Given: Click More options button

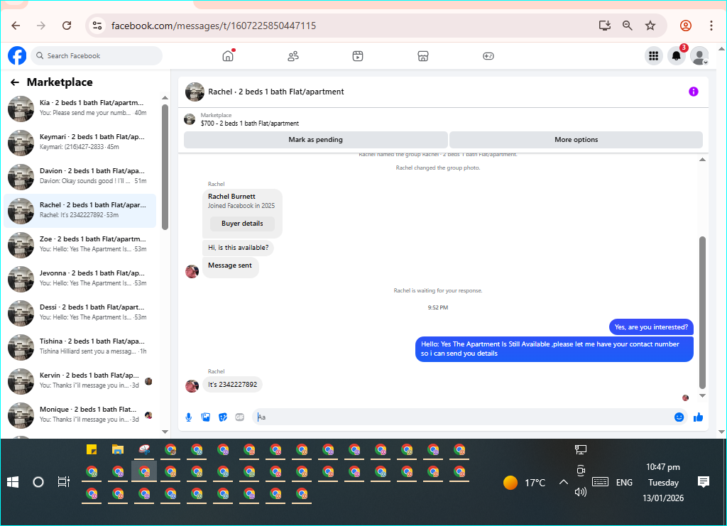Looking at the screenshot, I should 576,140.
